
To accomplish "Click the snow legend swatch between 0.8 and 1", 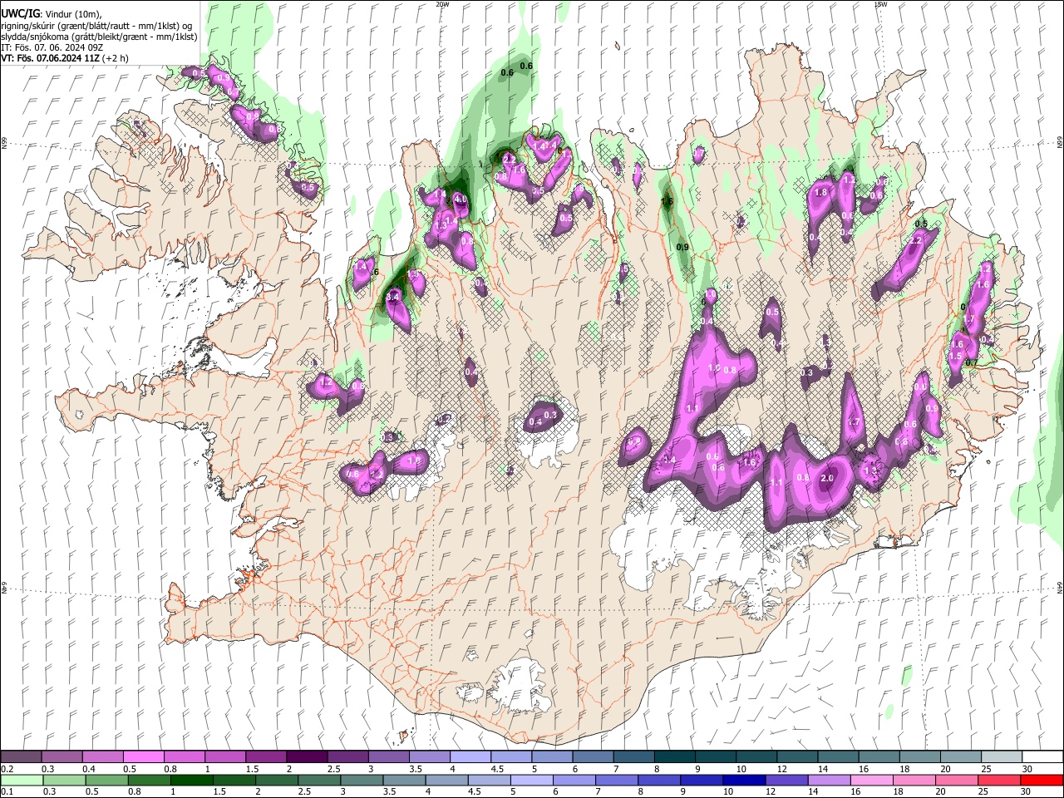I will tap(184, 756).
